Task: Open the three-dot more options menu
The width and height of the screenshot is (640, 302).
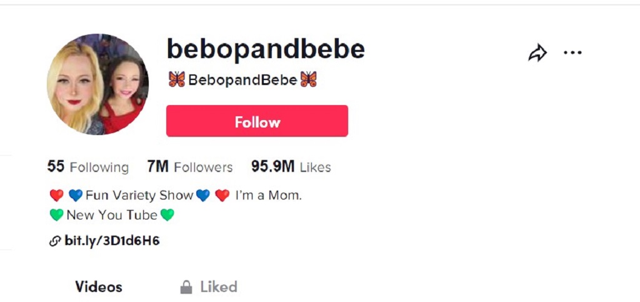Action: click(572, 53)
